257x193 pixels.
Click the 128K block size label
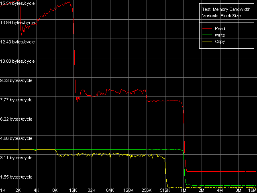128,190
